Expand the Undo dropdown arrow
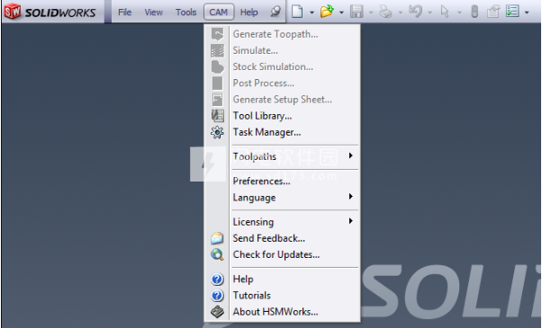The image size is (542, 328). tap(430, 13)
